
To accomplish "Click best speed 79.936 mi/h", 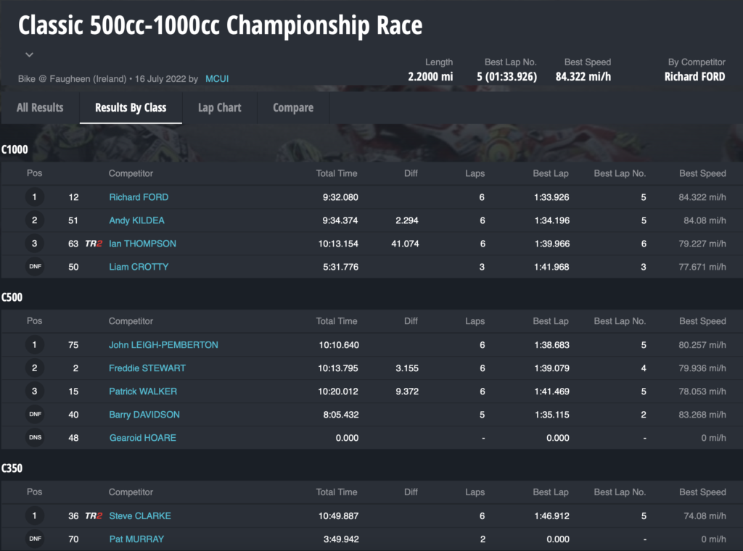I will (x=702, y=368).
